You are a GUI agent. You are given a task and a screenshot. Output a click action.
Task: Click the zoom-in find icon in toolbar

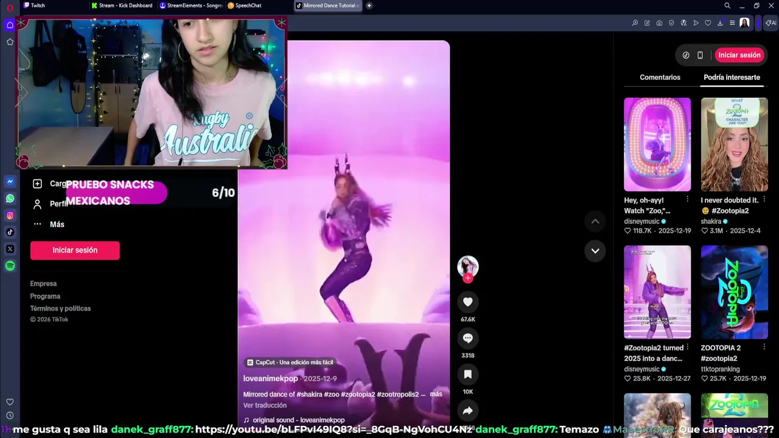[x=635, y=23]
